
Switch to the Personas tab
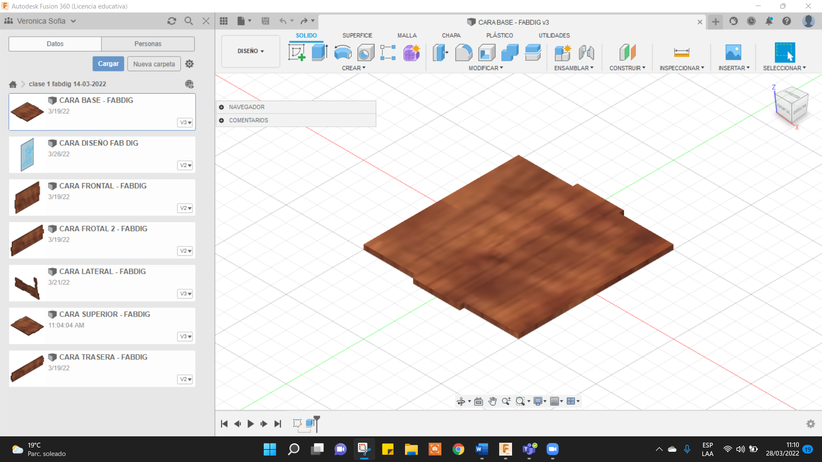[x=148, y=44]
